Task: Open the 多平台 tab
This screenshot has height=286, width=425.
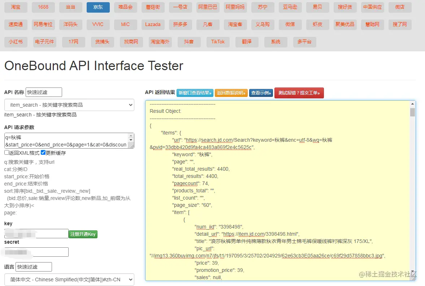Action: pyautogui.click(x=304, y=42)
